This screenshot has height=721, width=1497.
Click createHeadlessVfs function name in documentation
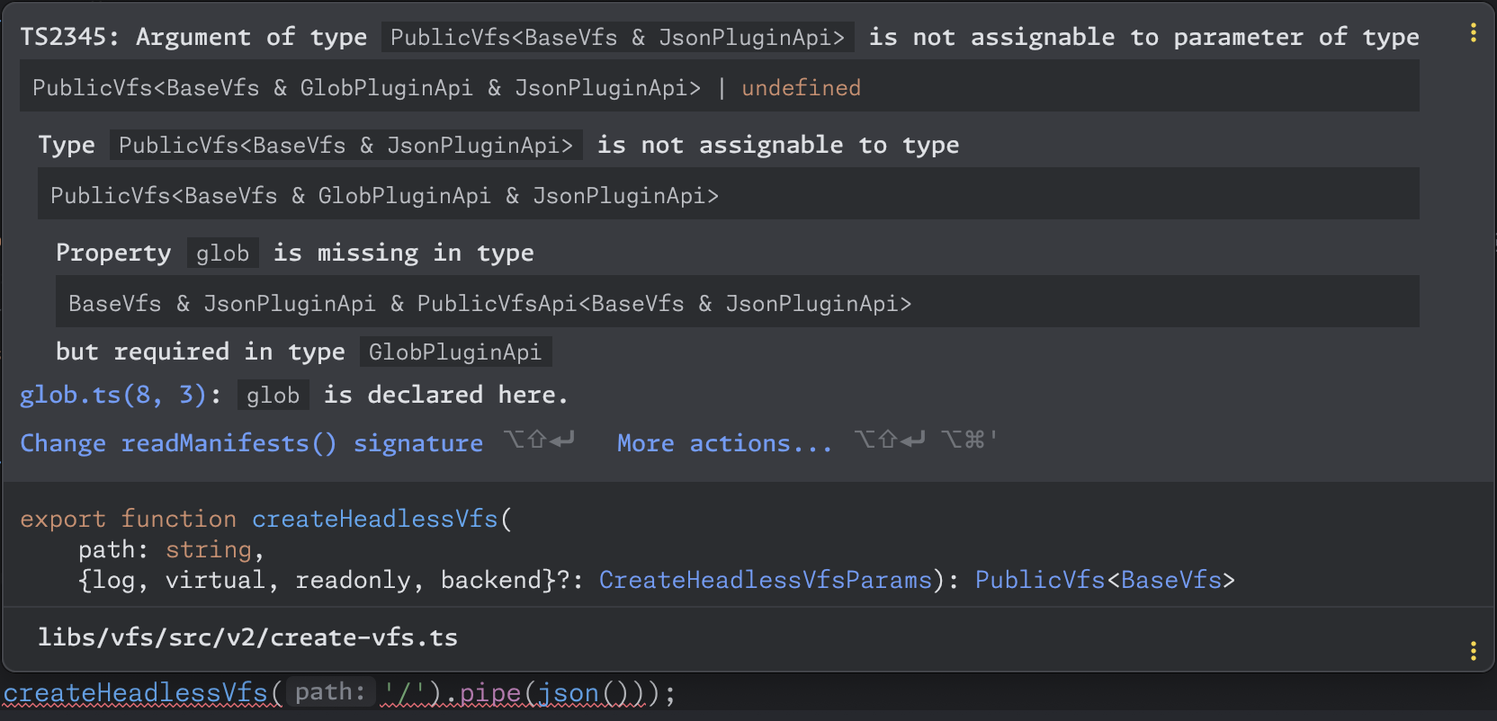[375, 519]
